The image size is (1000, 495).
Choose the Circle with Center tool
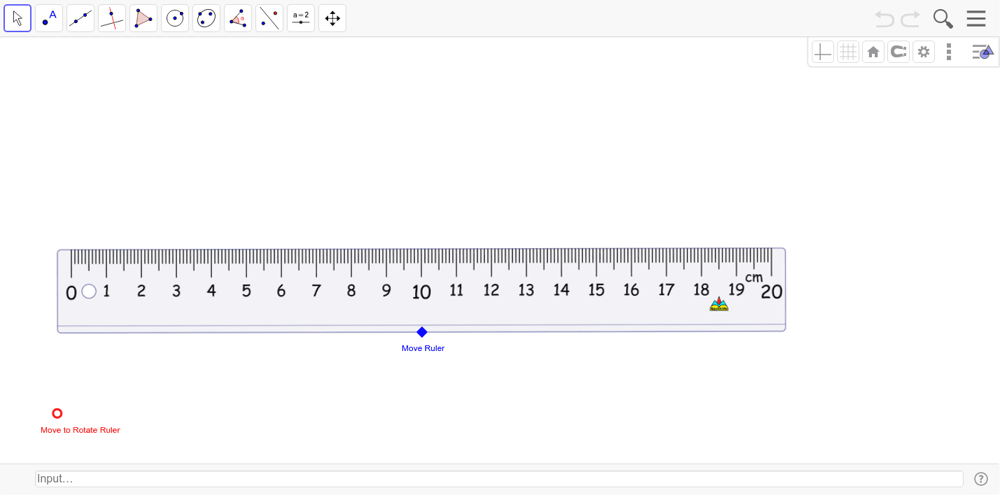point(174,17)
